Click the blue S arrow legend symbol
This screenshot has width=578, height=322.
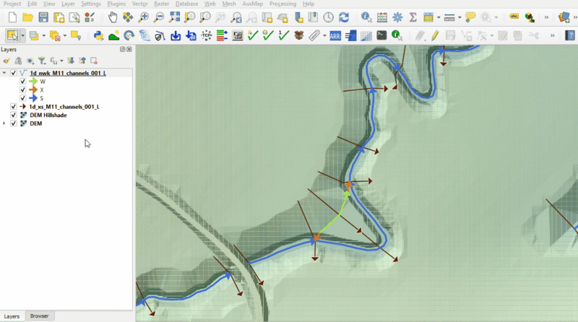click(33, 98)
